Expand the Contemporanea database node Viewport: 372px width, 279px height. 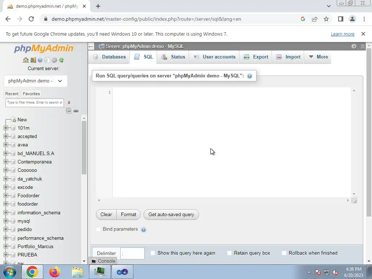point(6,162)
